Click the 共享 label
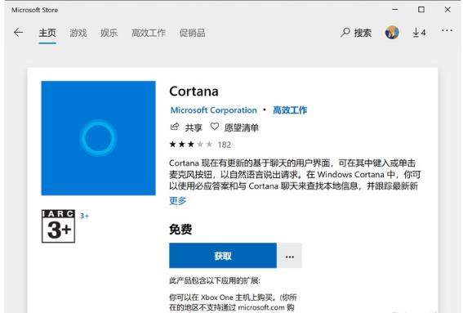463x313 pixels. (x=194, y=127)
